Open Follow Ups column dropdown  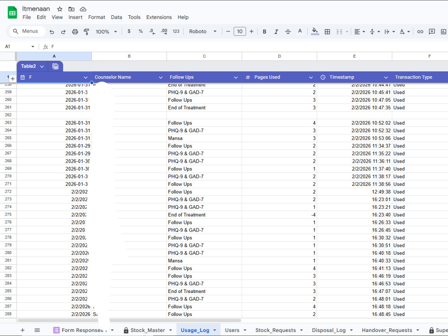point(236,78)
